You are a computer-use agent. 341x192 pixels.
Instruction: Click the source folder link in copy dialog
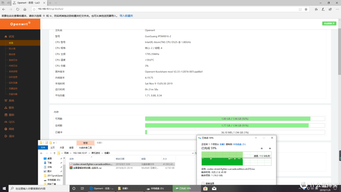pos(222,144)
